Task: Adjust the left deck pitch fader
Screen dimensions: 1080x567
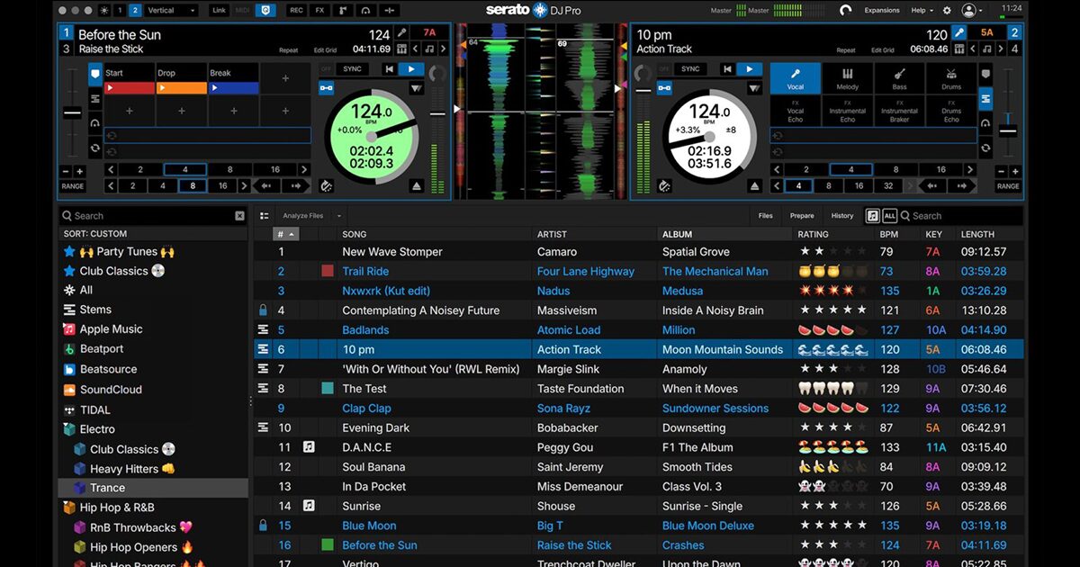Action: click(72, 113)
